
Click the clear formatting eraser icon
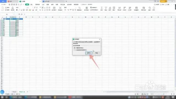(36, 10)
